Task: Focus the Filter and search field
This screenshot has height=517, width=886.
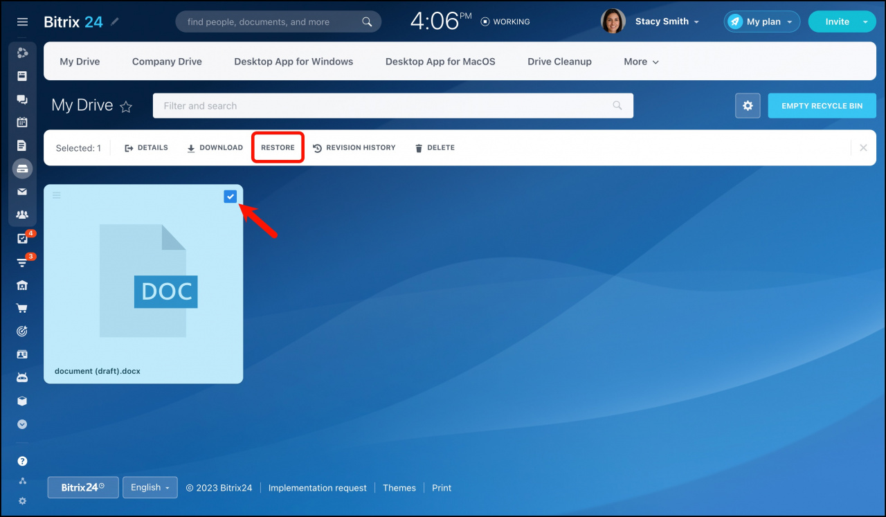Action: point(393,106)
